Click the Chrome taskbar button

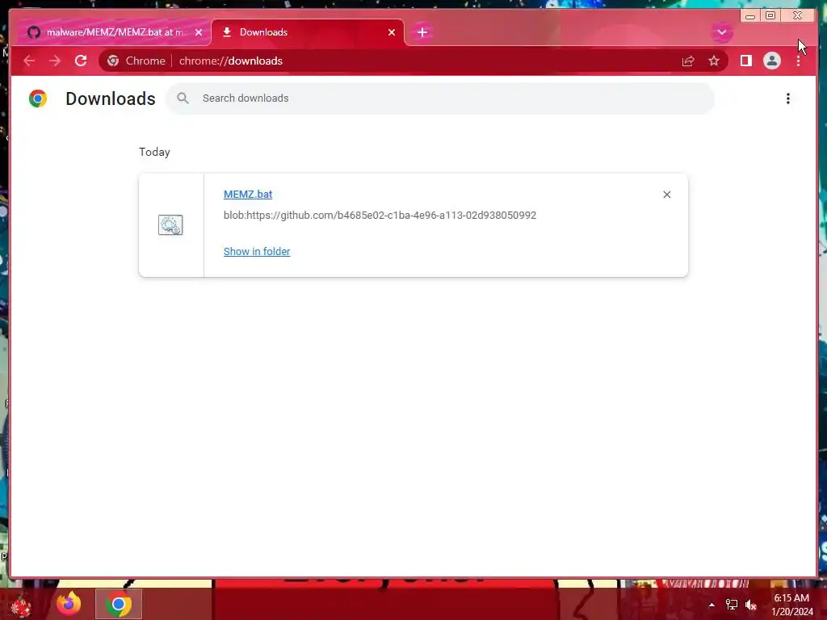point(119,604)
